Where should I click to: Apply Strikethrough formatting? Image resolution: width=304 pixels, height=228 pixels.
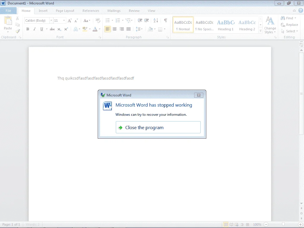(52, 29)
